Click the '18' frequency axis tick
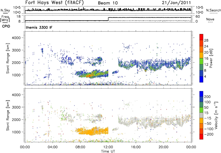221x153 pixels. [x=19, y=17]
